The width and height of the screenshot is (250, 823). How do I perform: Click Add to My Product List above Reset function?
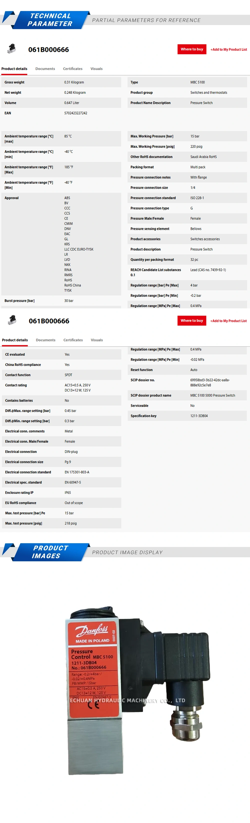click(228, 321)
